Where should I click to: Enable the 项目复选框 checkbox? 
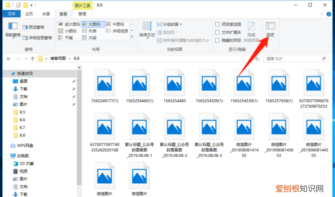tap(218, 24)
